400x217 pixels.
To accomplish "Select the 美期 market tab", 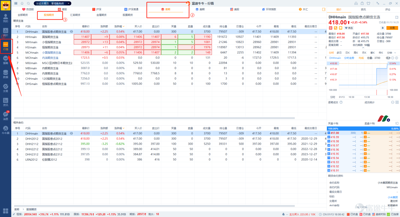I will pos(200,9).
